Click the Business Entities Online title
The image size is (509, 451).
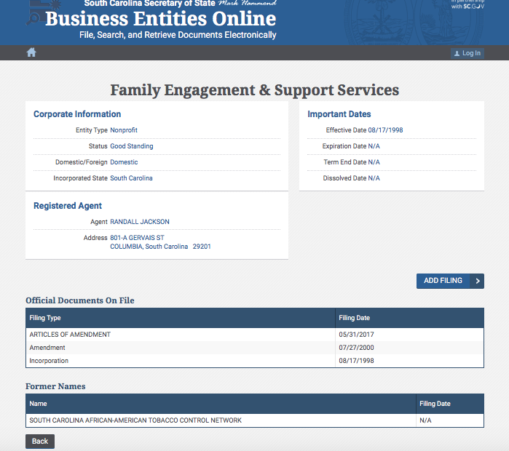pyautogui.click(x=160, y=19)
